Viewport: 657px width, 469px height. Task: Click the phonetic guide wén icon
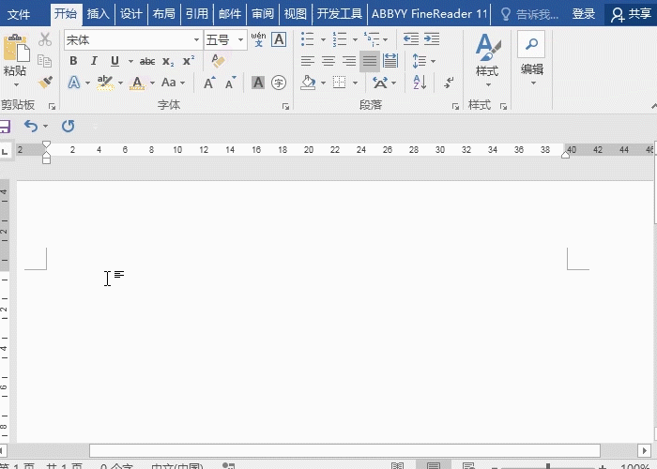[258, 39]
